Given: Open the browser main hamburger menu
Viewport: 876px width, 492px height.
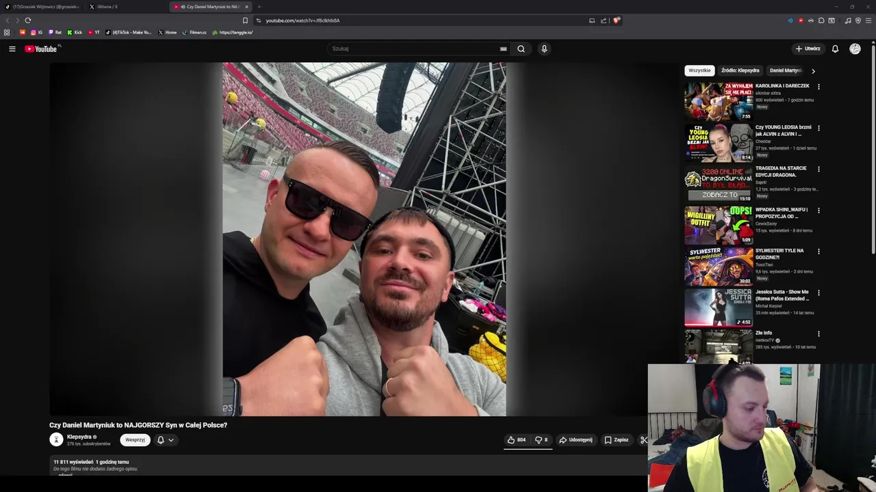Looking at the screenshot, I should (x=869, y=20).
